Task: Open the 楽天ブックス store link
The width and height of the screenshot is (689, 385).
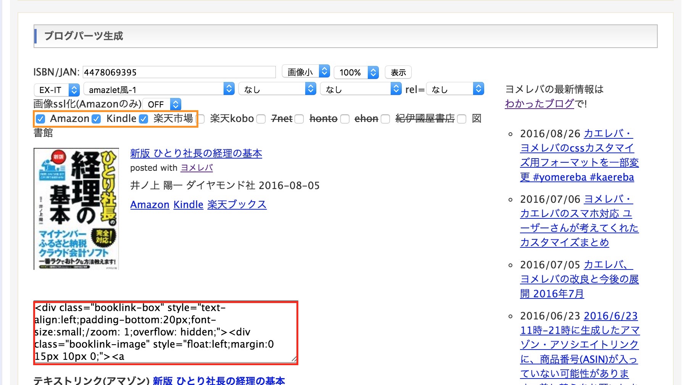Action: (x=237, y=205)
